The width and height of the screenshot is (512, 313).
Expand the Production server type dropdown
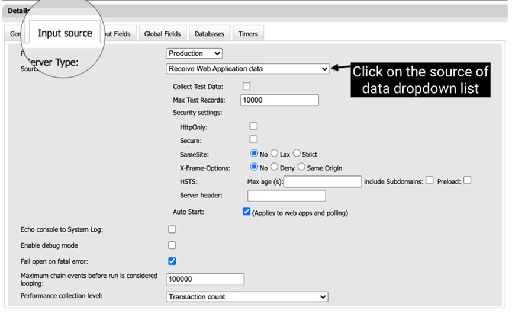[x=194, y=53]
